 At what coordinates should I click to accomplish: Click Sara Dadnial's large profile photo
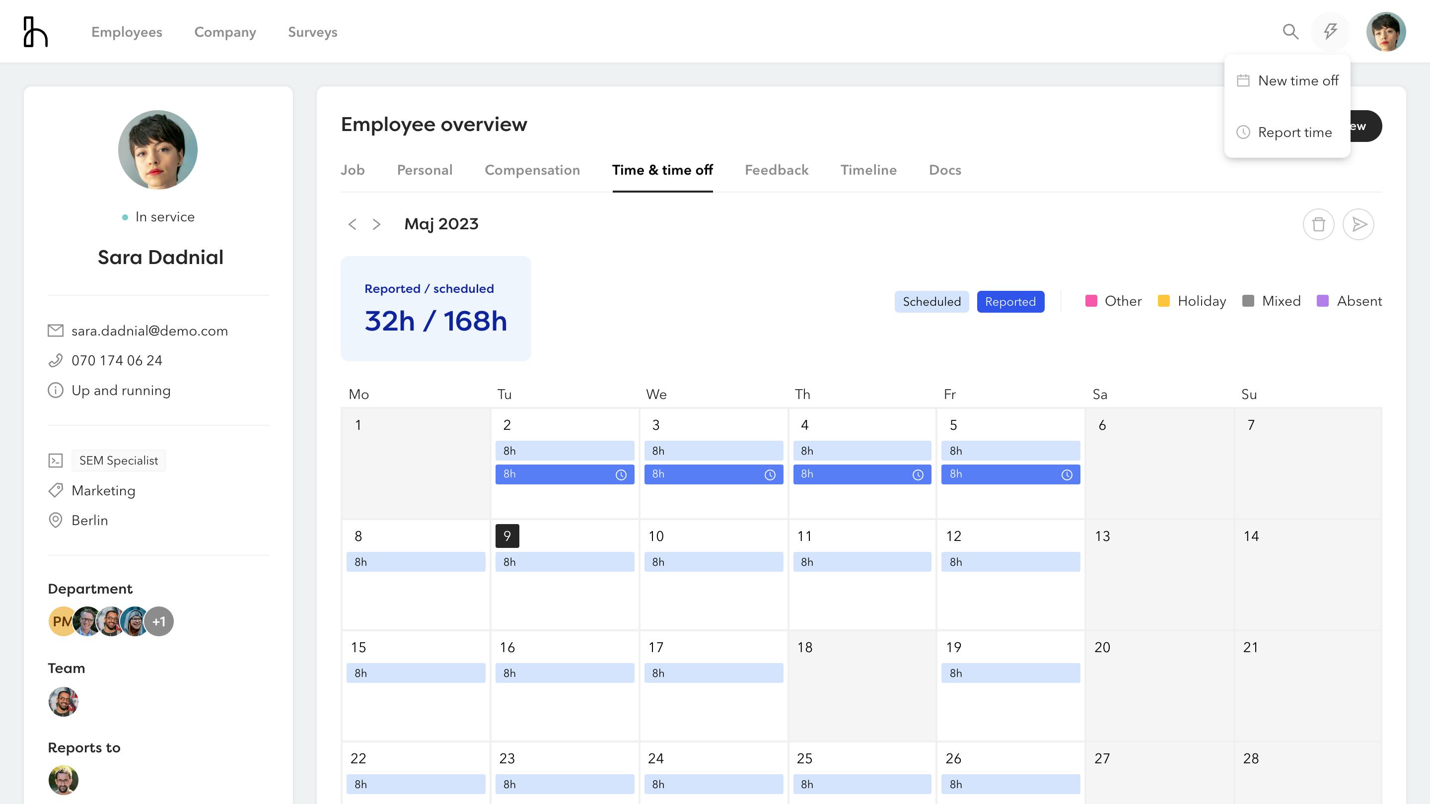point(158,150)
